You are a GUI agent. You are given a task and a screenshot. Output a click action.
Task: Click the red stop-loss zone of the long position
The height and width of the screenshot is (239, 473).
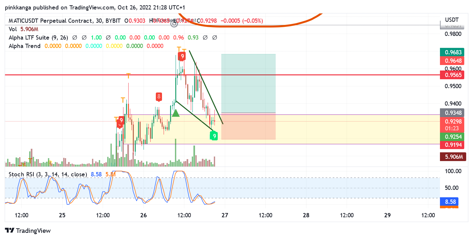pyautogui.click(x=248, y=126)
